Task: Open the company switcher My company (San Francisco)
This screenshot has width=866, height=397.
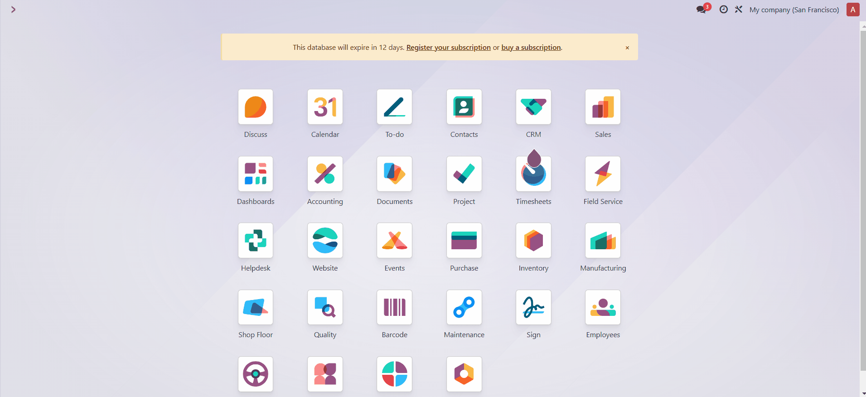Action: tap(794, 10)
